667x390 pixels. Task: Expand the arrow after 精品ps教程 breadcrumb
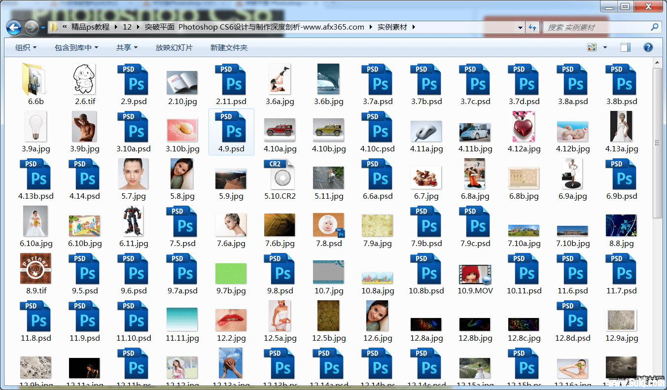tap(116, 27)
